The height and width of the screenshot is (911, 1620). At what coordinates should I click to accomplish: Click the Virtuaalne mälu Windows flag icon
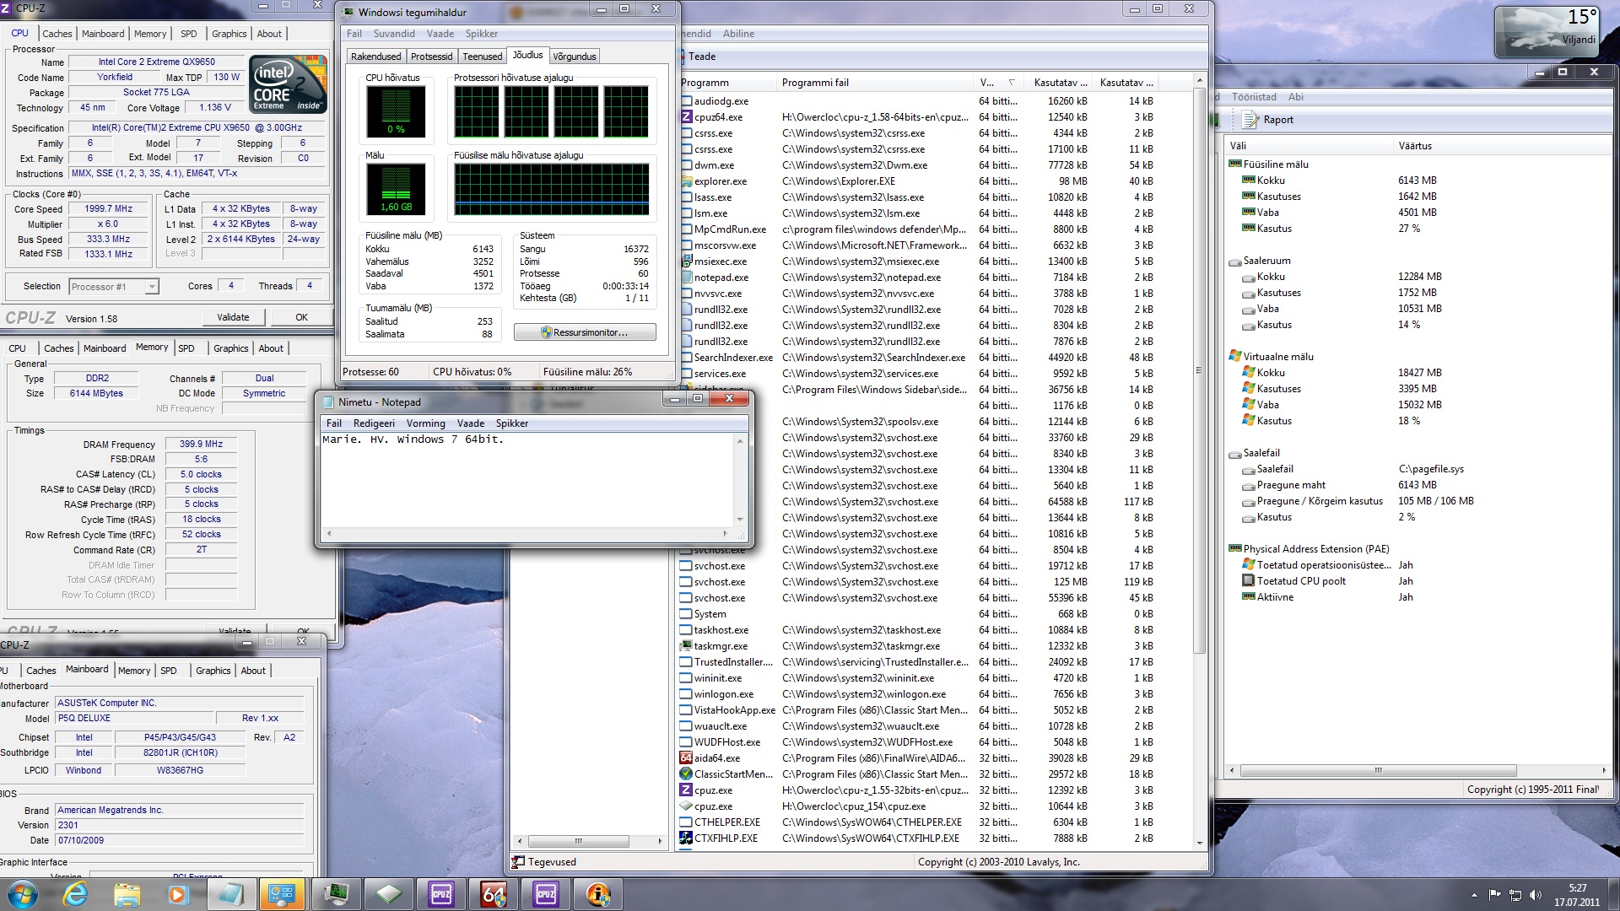[1235, 356]
